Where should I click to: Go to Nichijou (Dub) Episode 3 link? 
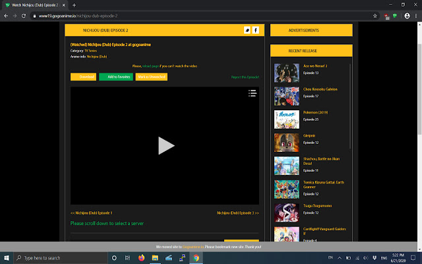[x=237, y=213]
